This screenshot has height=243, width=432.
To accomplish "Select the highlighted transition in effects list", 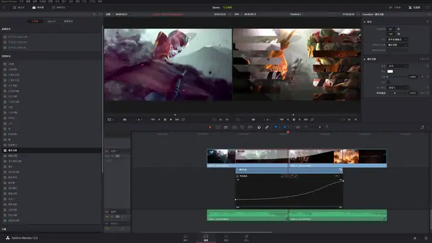I will [52, 151].
